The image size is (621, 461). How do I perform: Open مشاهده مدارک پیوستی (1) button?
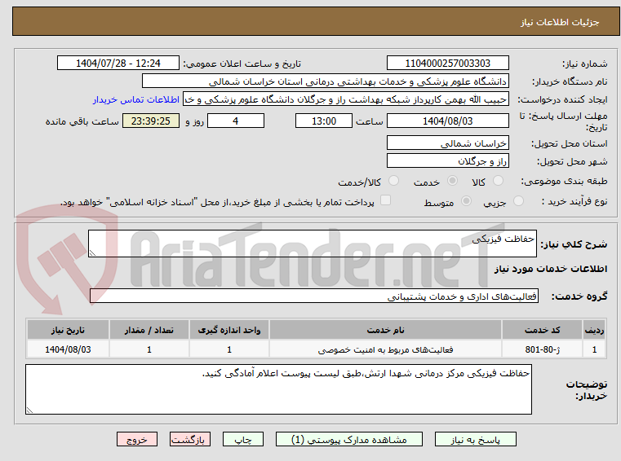coord(349,440)
